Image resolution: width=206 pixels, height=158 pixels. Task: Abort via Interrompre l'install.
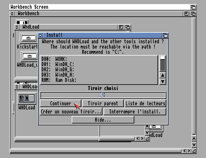click(135, 112)
